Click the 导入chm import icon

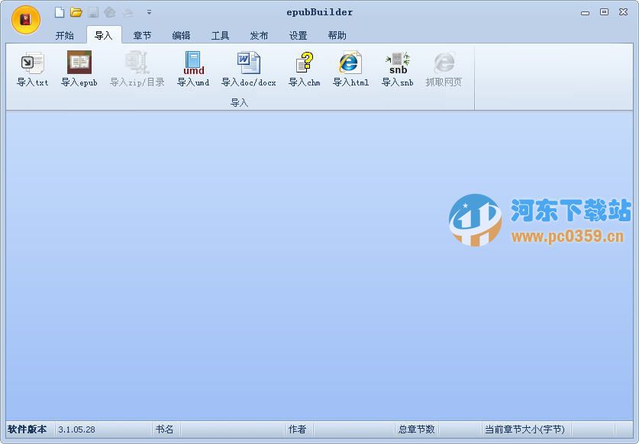[x=302, y=69]
